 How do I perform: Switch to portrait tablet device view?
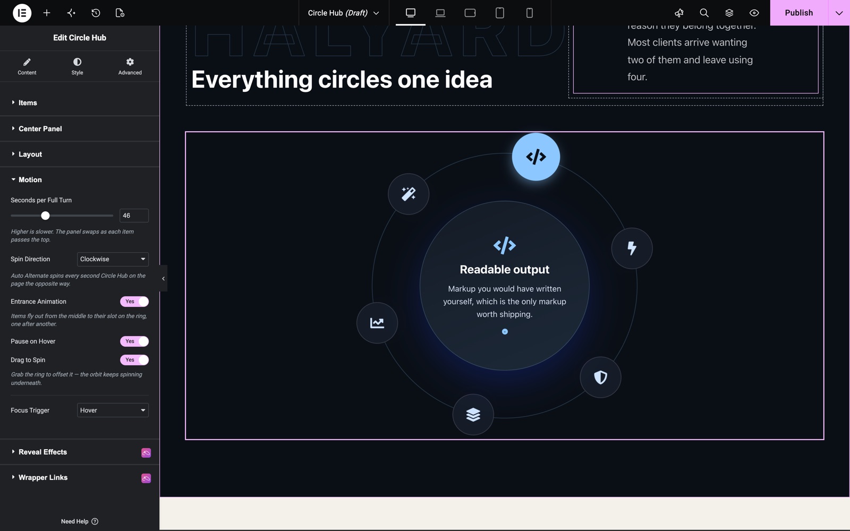[x=500, y=13]
